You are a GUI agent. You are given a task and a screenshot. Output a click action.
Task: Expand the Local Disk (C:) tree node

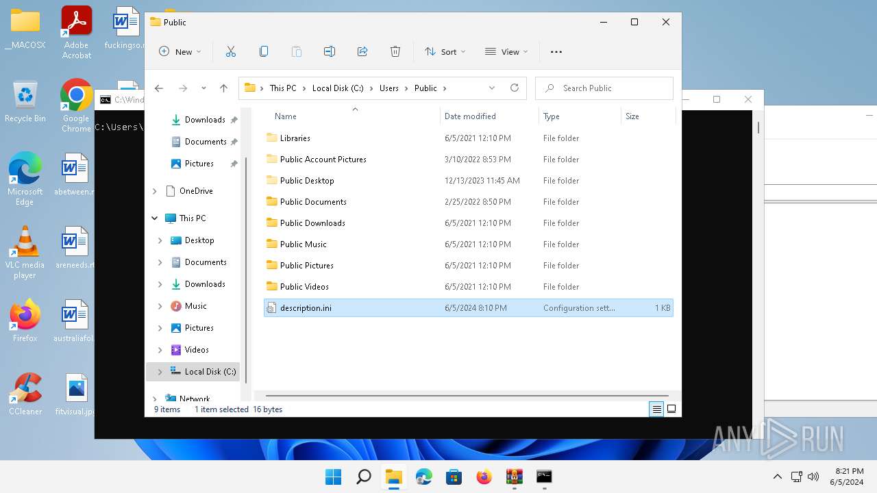pyautogui.click(x=160, y=372)
